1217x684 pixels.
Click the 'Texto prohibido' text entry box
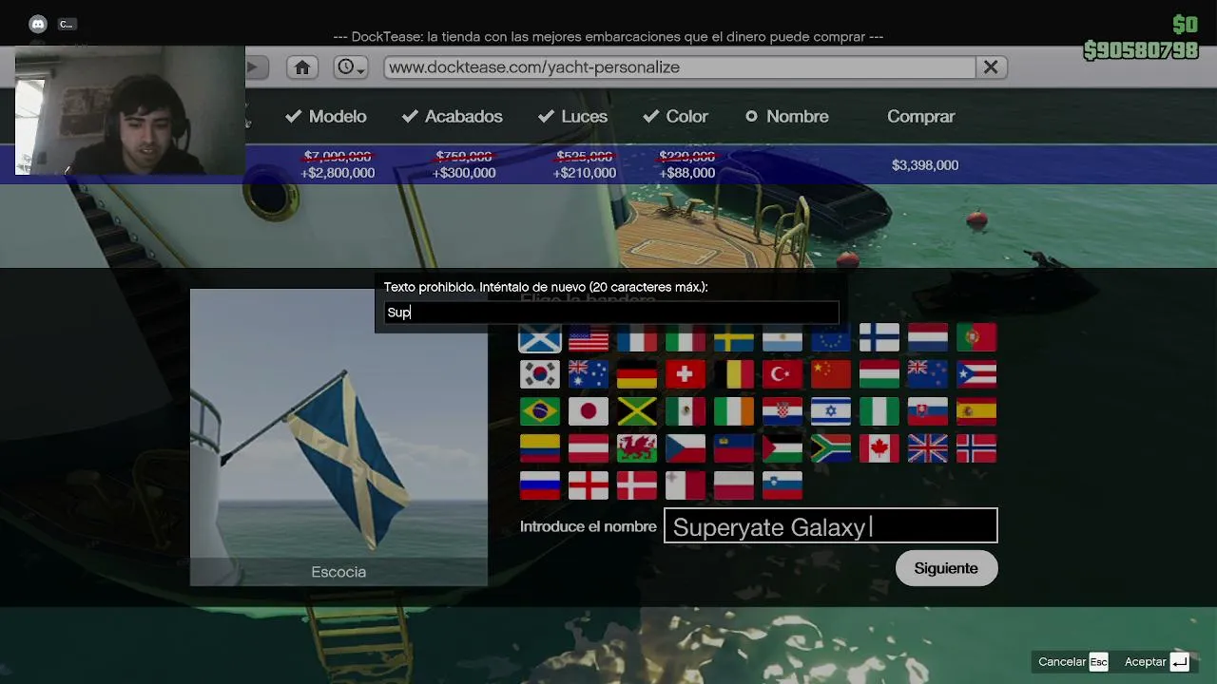point(609,313)
